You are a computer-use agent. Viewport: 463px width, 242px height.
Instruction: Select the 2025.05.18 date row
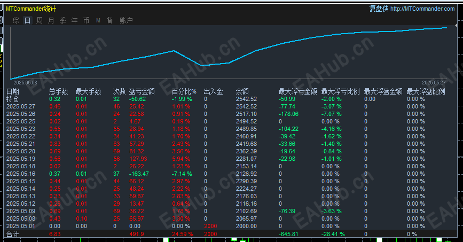pos(21,166)
